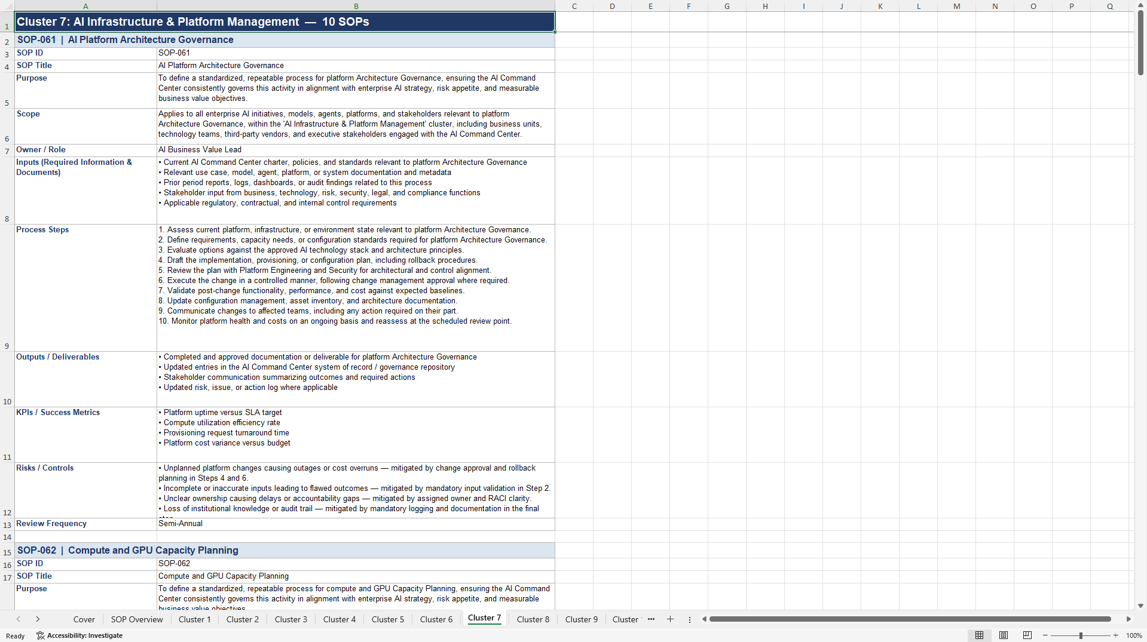The width and height of the screenshot is (1147, 642).
Task: Select the 'Platform uptime versus SLA target' KPI cell
Action: [356, 435]
